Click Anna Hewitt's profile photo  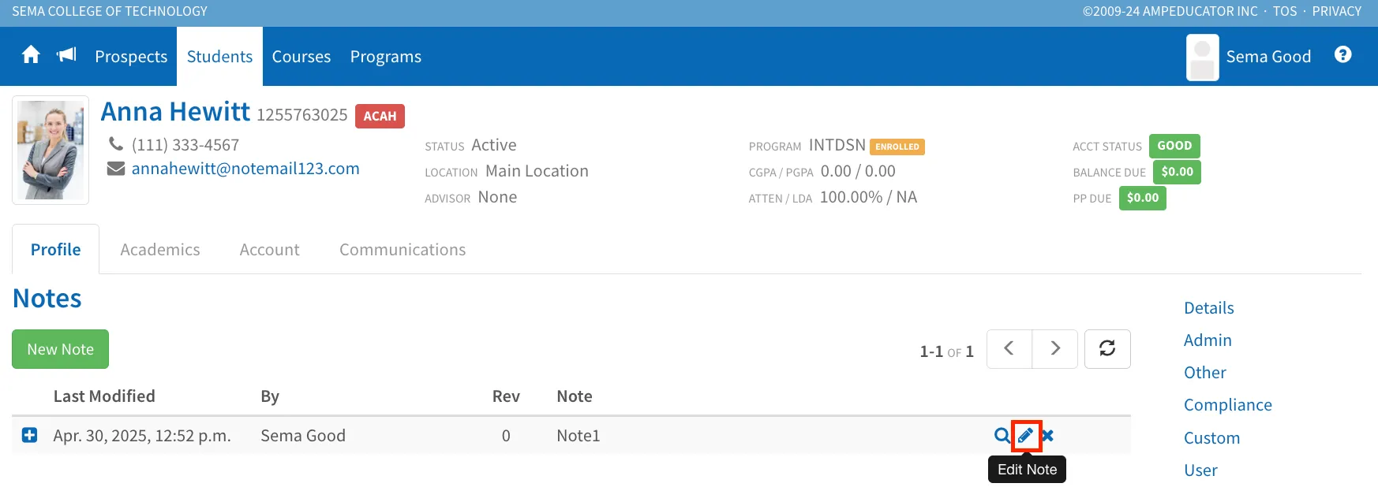tap(51, 150)
